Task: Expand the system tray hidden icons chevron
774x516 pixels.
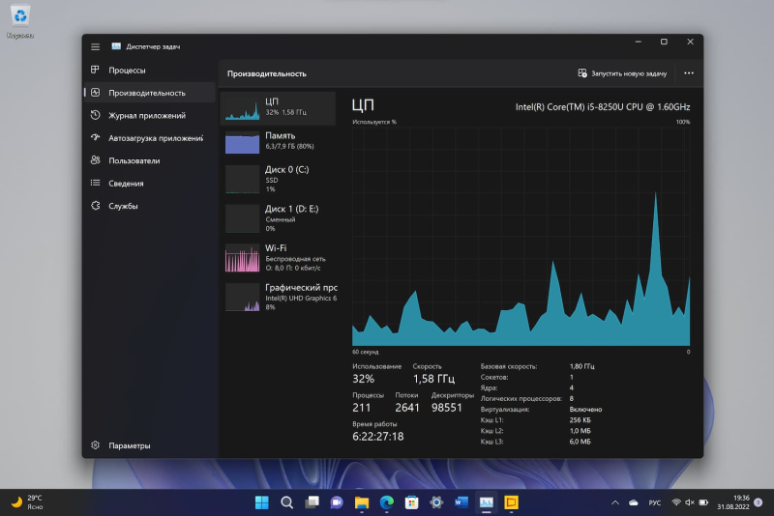Action: tap(615, 502)
